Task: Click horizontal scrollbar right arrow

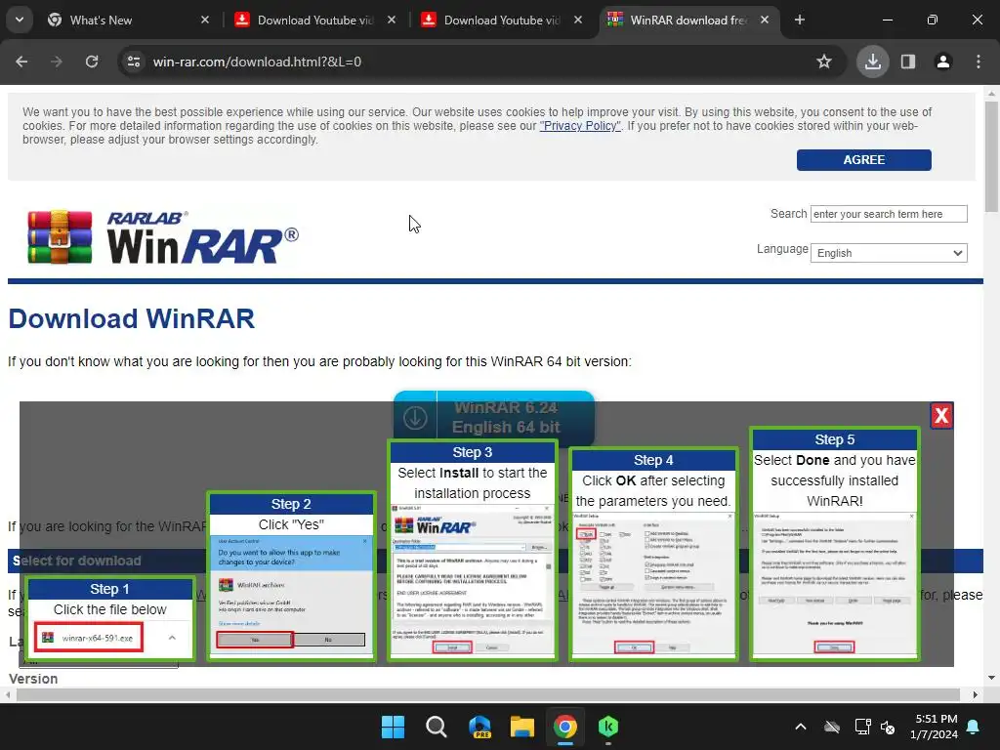Action: (976, 694)
